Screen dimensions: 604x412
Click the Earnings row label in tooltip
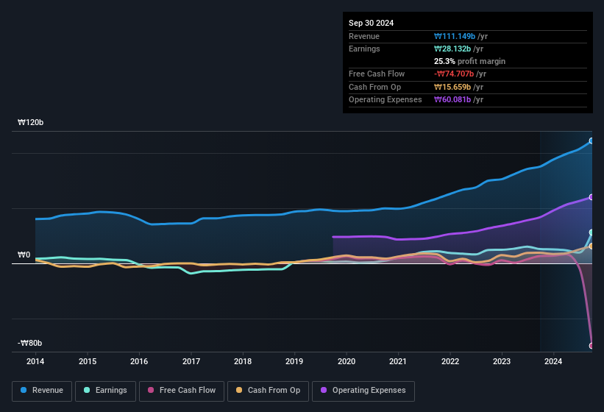click(x=364, y=49)
